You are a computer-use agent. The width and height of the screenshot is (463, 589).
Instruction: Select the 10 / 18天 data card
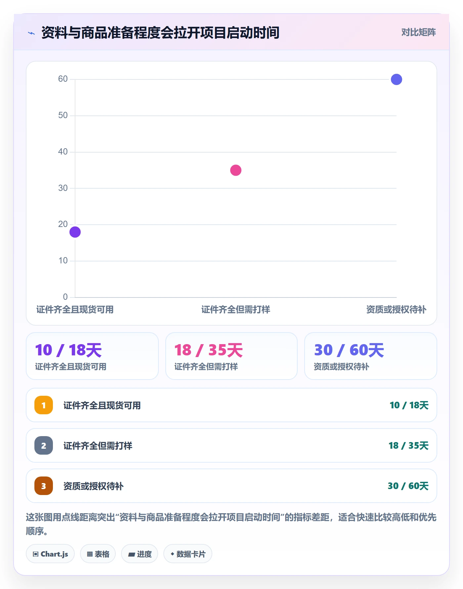92,356
